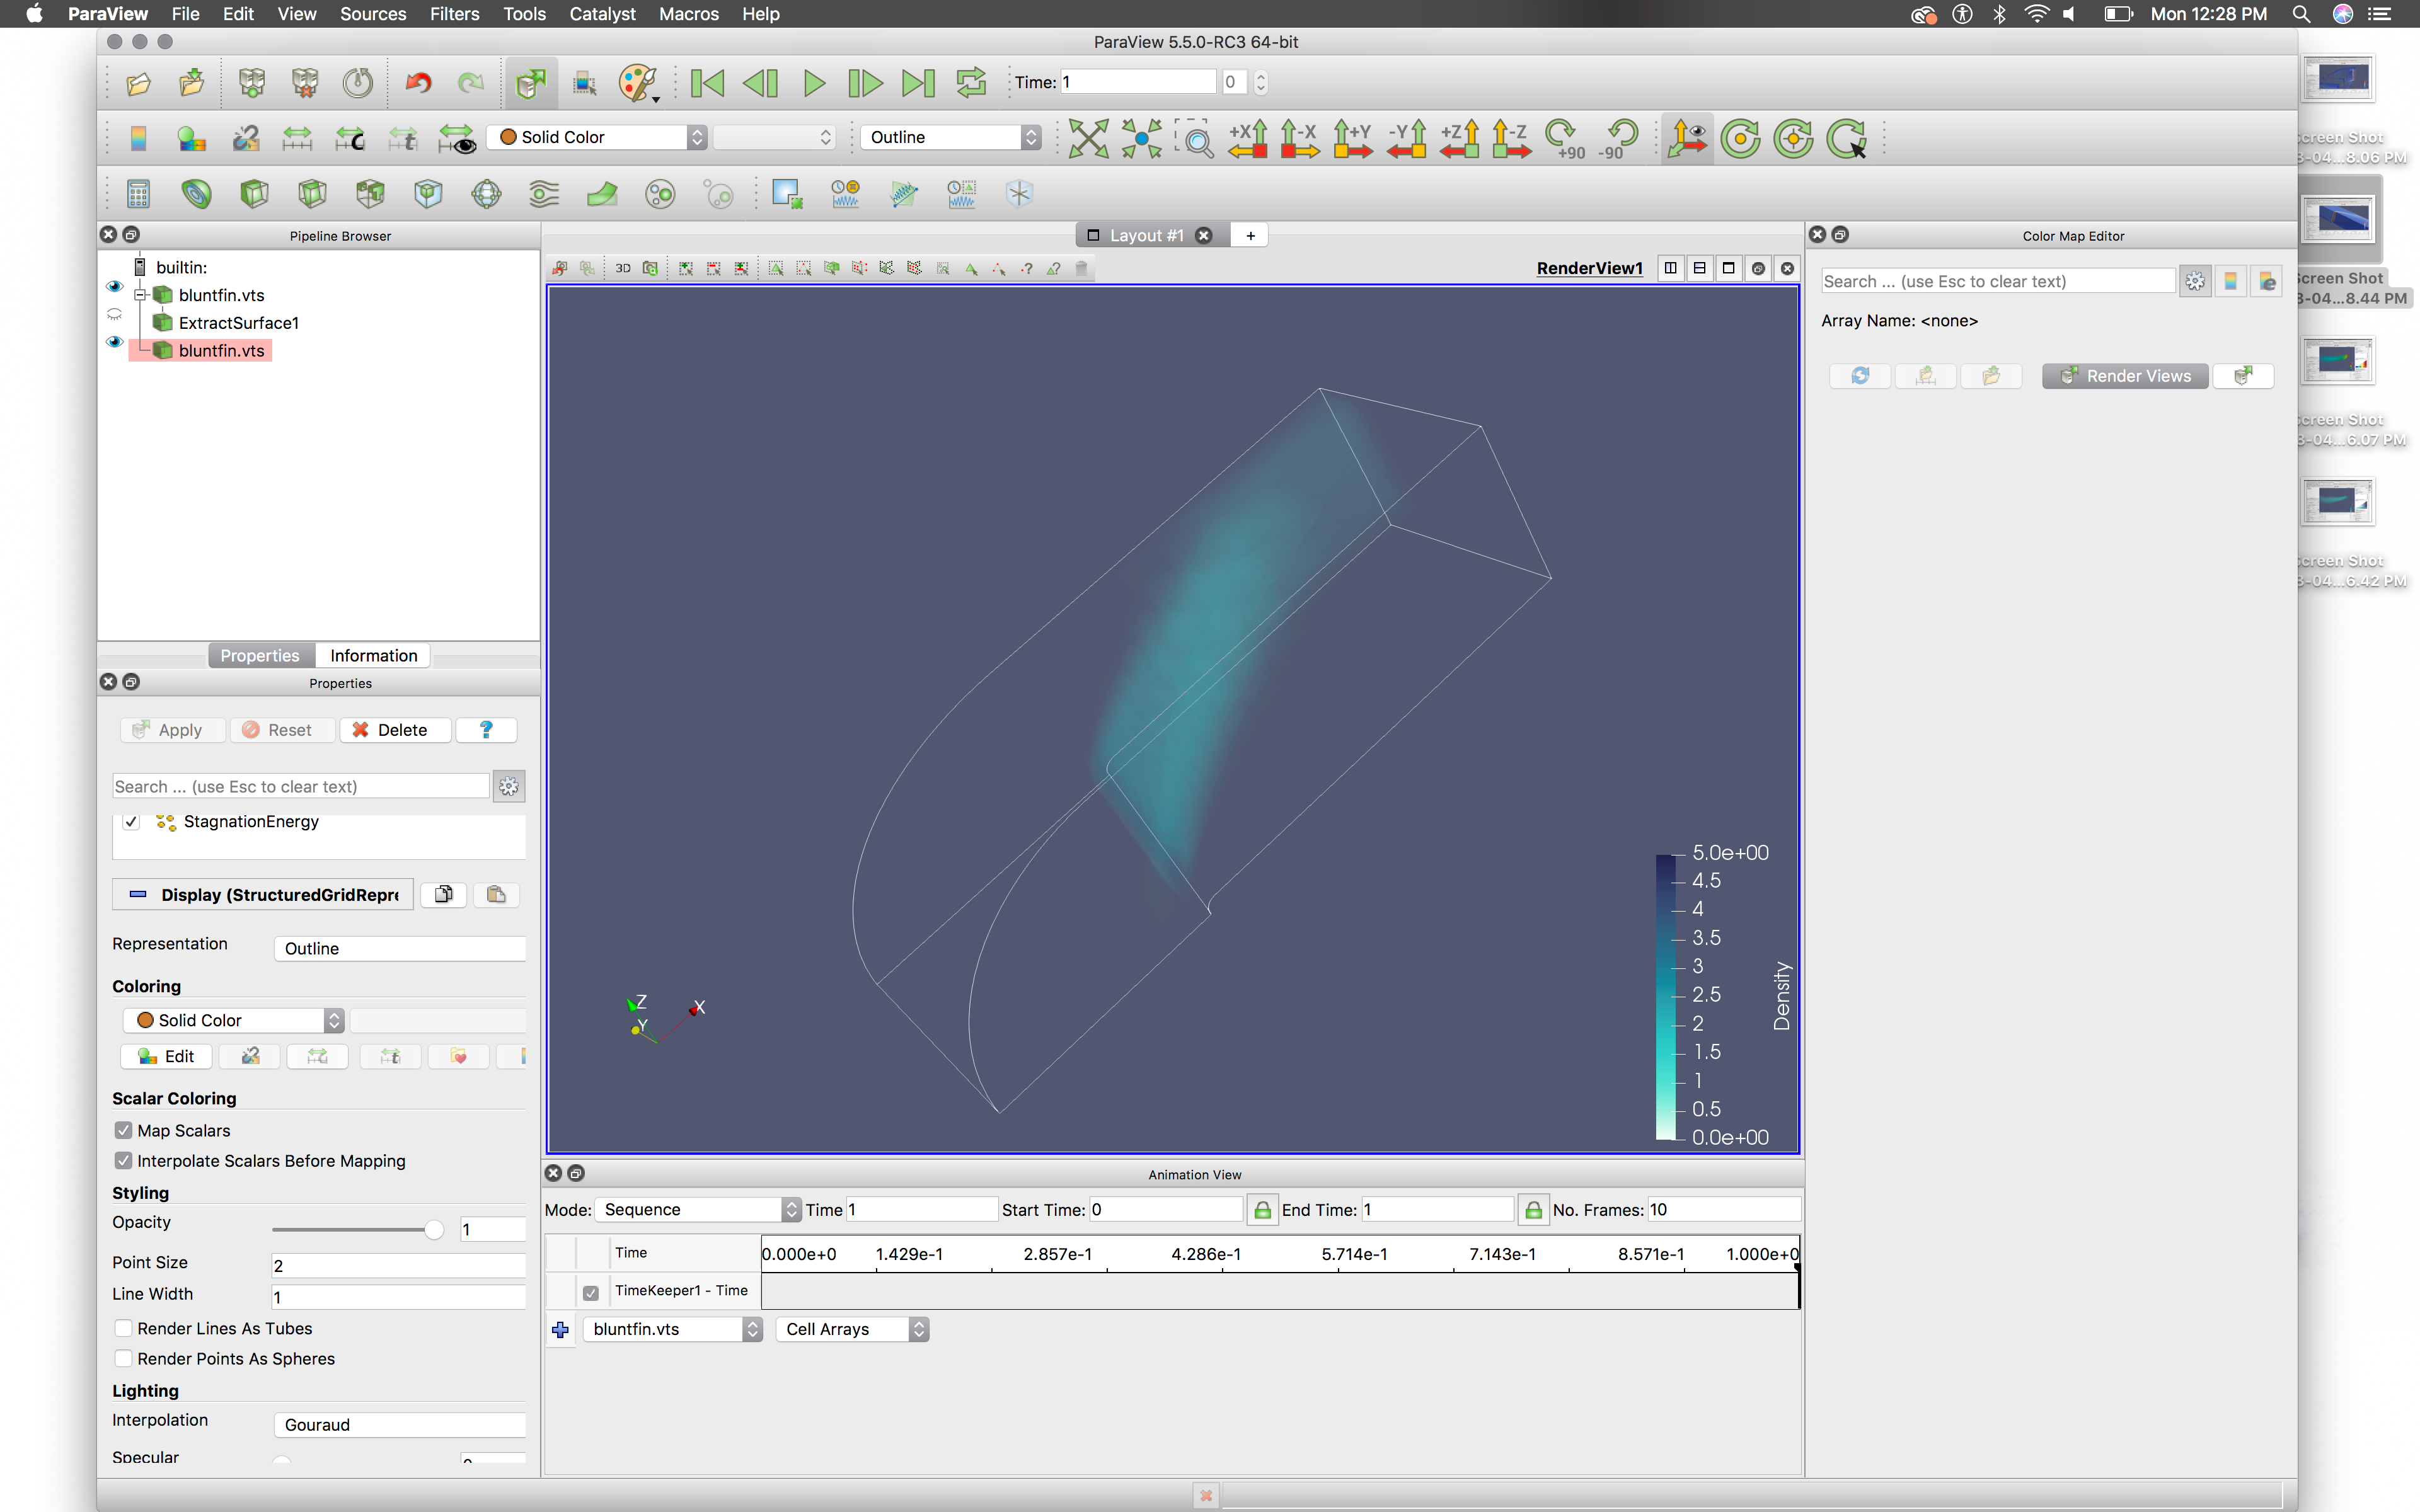Collapse the Display (StructuredGridRepresentation) section
This screenshot has height=1512, width=2420.
(263, 894)
